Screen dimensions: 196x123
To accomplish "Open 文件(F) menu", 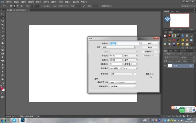I will pyautogui.click(x=9, y=2).
